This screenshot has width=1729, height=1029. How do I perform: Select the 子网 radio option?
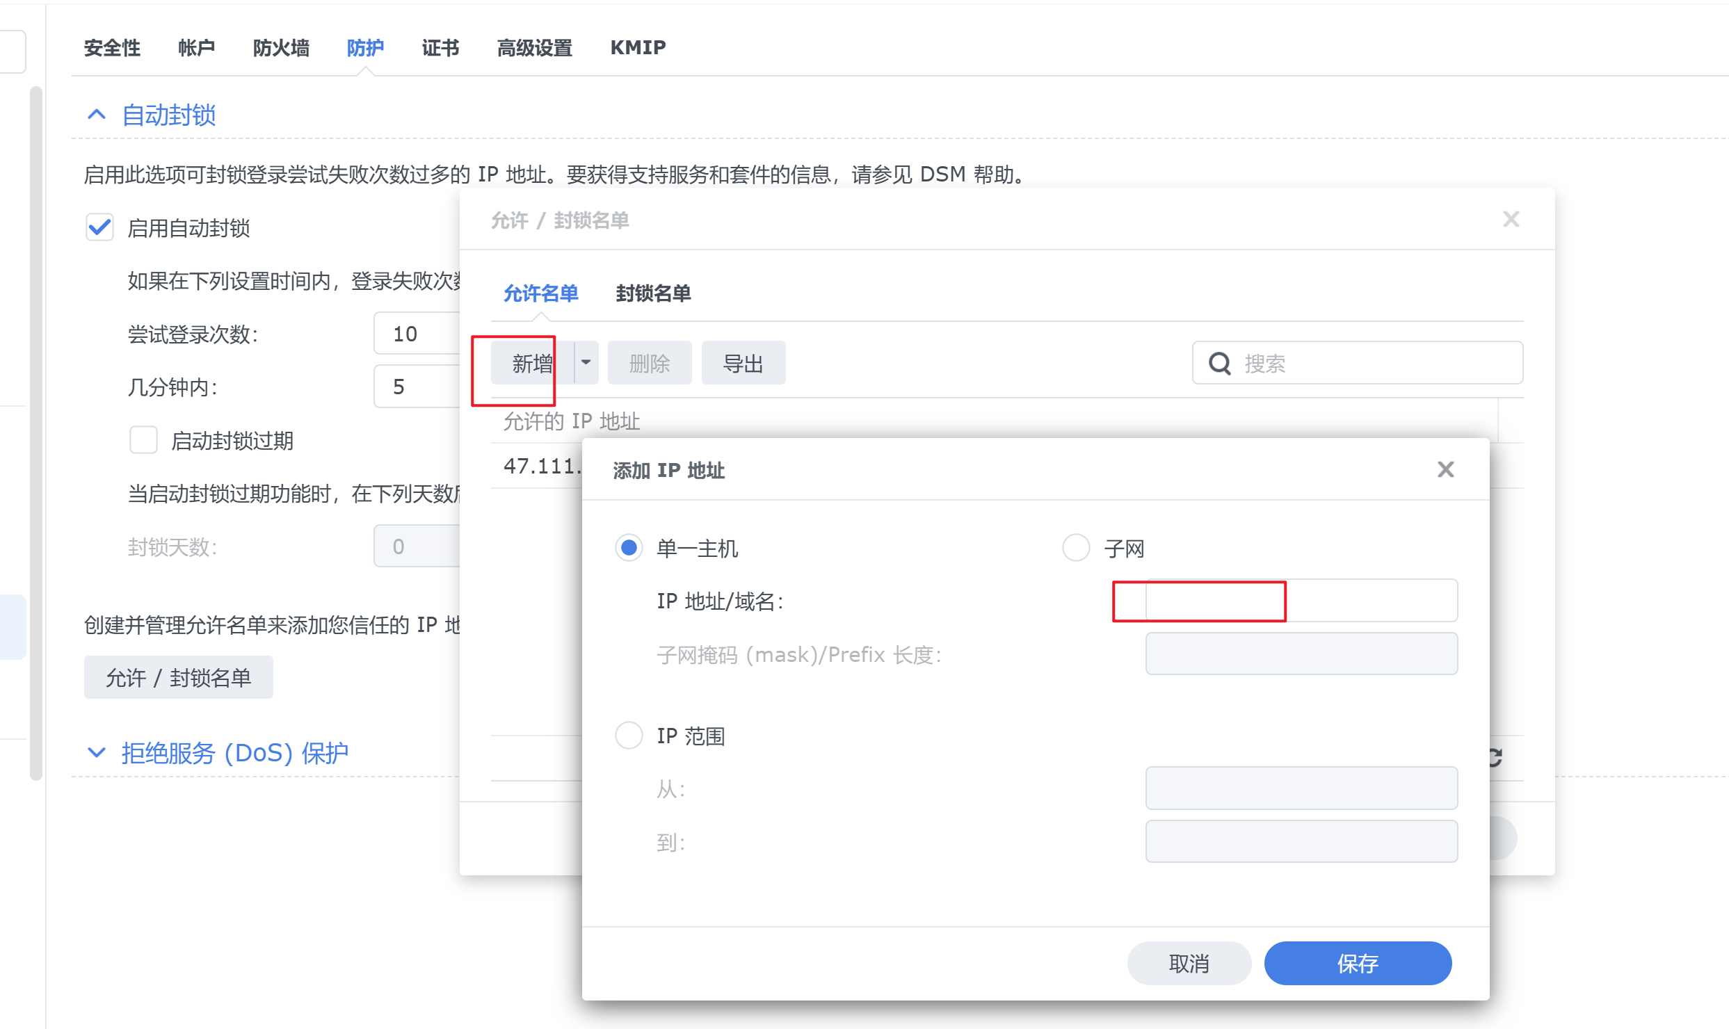(1075, 548)
